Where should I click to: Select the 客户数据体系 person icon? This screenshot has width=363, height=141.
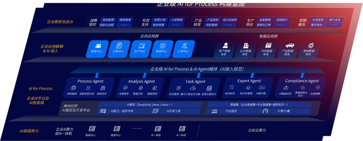tap(225, 45)
